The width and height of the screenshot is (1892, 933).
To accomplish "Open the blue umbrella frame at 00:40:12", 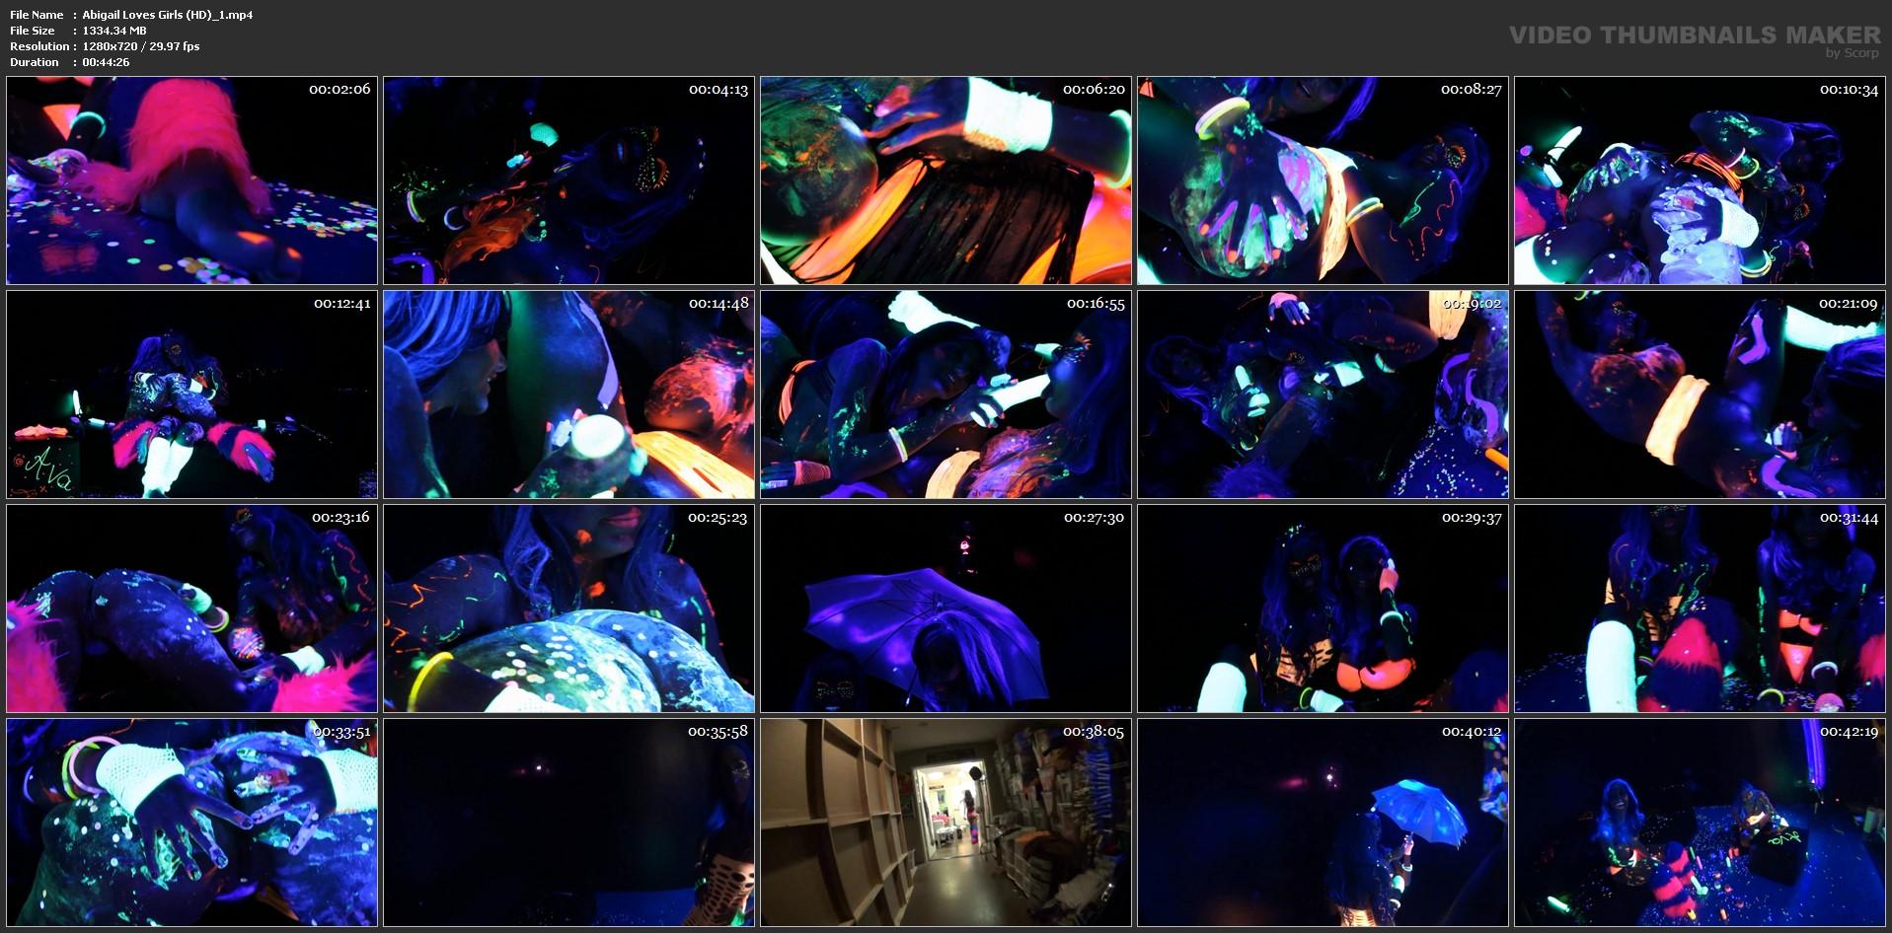I will point(1323,823).
